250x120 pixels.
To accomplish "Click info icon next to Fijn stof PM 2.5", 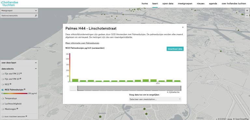I will [21, 73].
